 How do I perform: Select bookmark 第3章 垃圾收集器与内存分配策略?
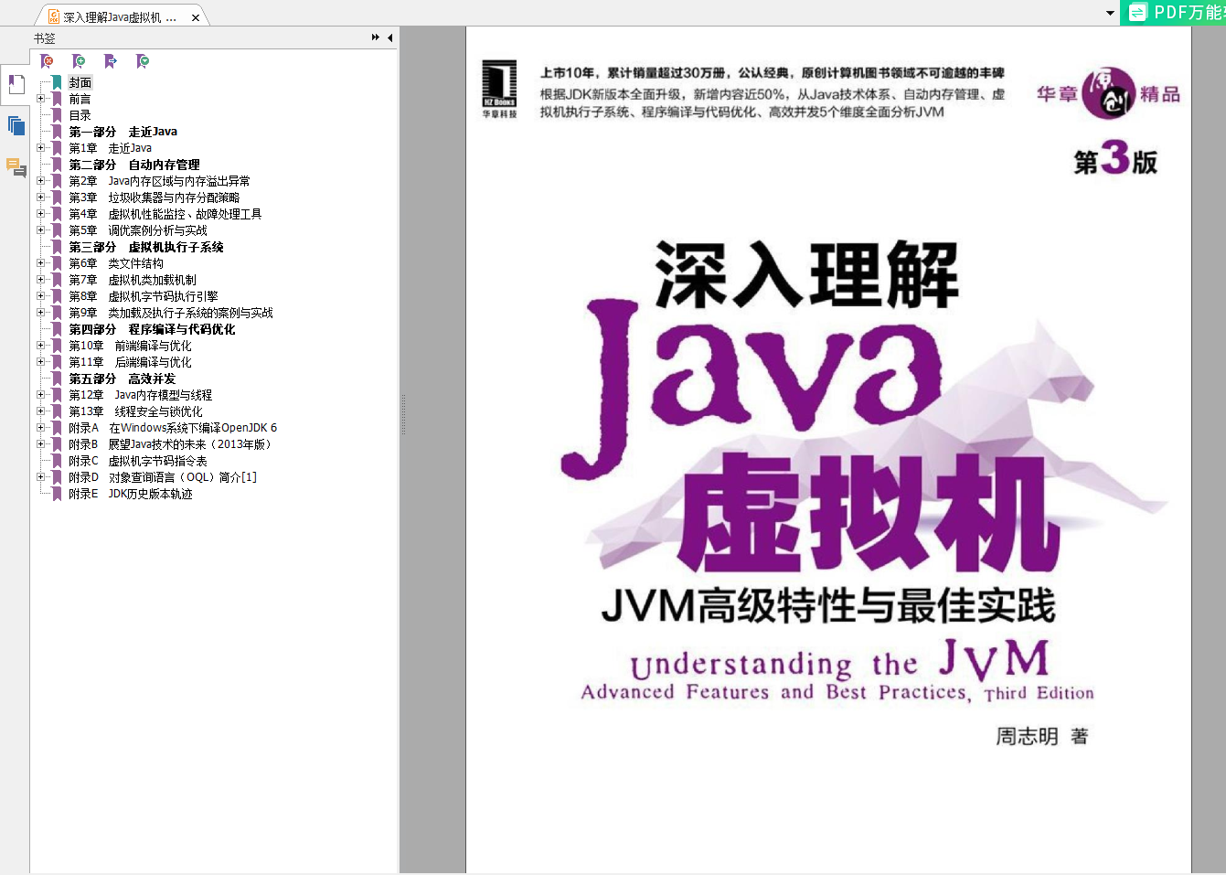tap(155, 197)
